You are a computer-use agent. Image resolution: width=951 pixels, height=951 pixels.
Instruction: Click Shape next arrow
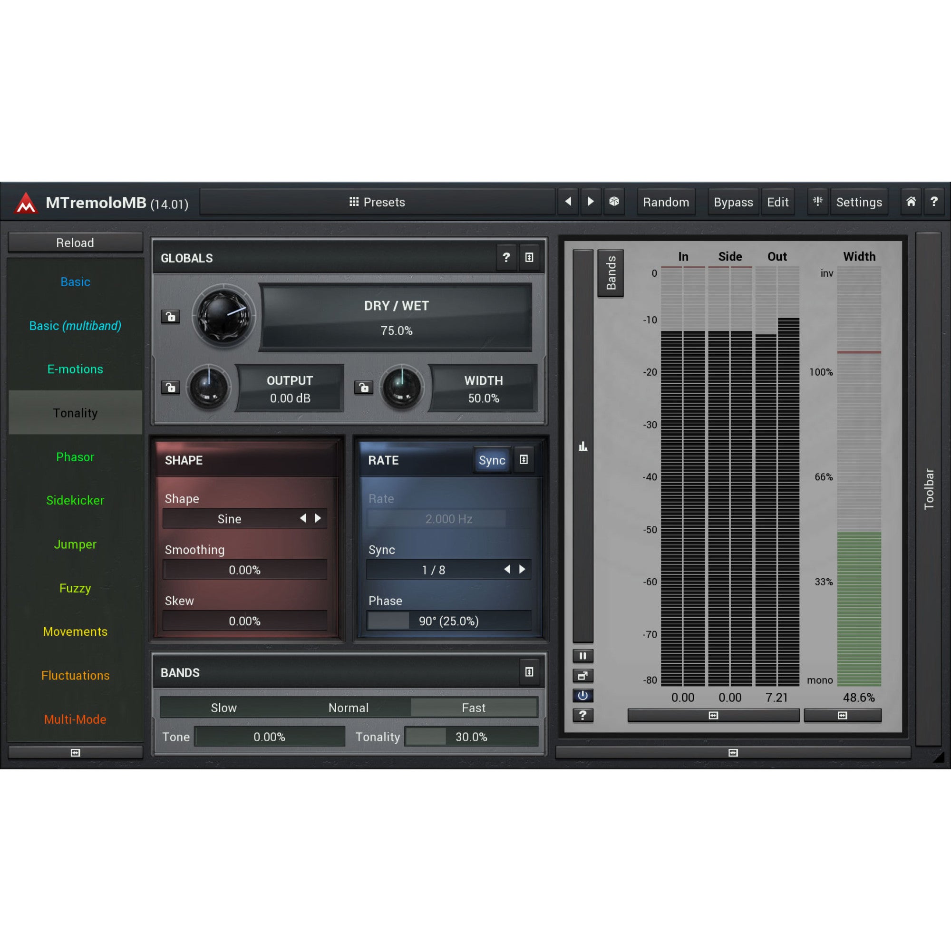(x=318, y=518)
